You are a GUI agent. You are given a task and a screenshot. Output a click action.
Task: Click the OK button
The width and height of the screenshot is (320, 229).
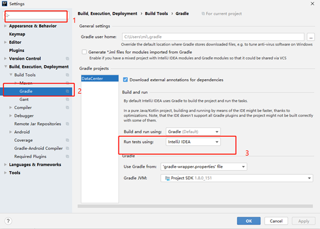click(248, 221)
